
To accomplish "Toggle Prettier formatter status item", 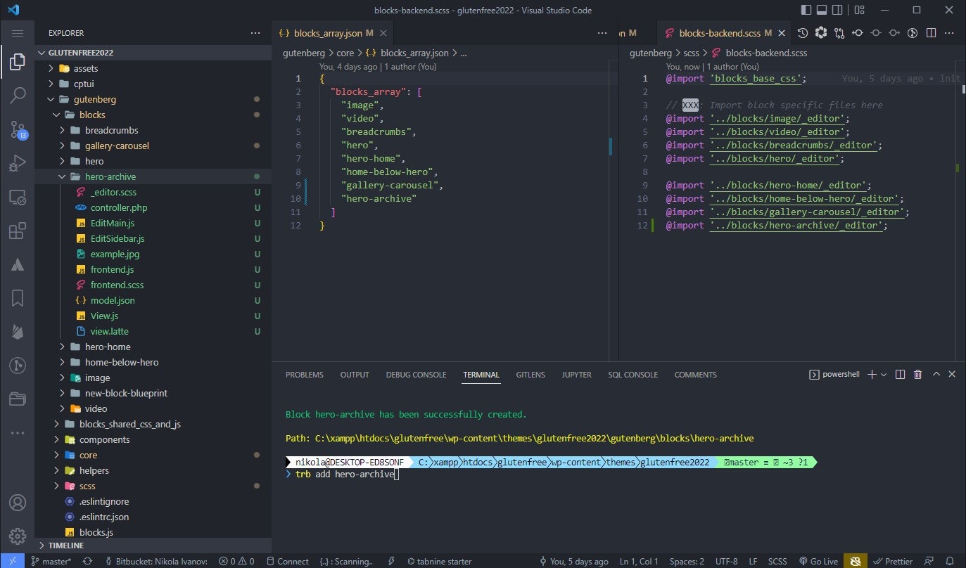I will (893, 561).
